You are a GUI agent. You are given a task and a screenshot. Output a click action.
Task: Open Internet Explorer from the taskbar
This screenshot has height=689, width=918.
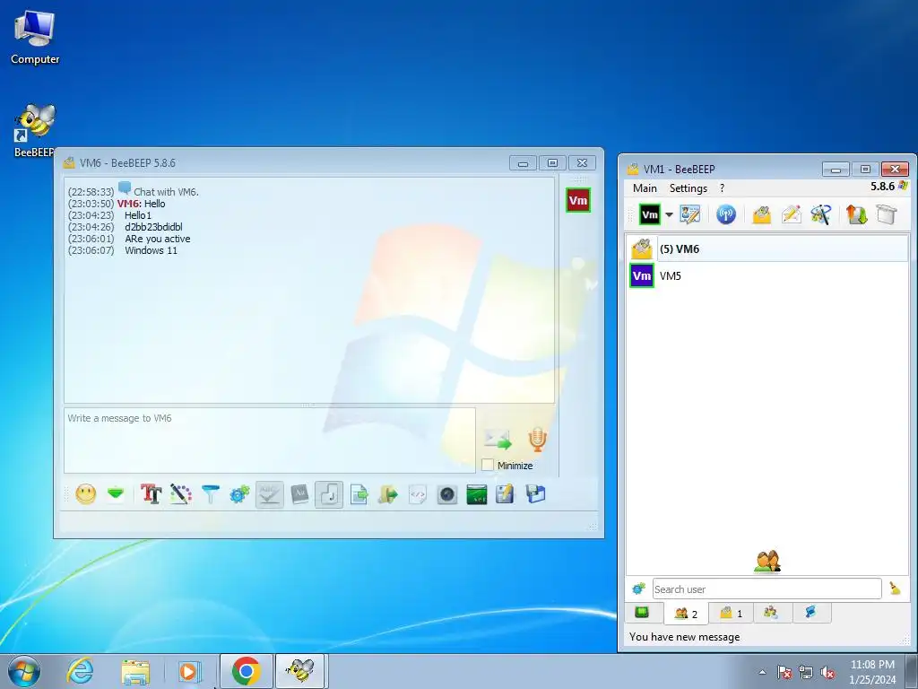tap(80, 671)
